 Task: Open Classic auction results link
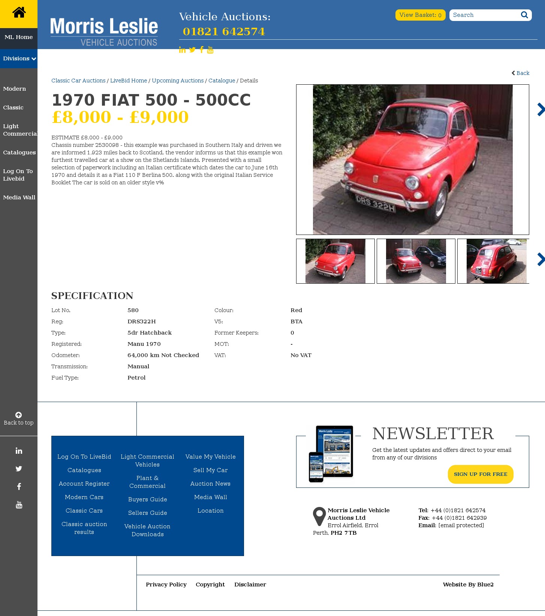(x=84, y=528)
